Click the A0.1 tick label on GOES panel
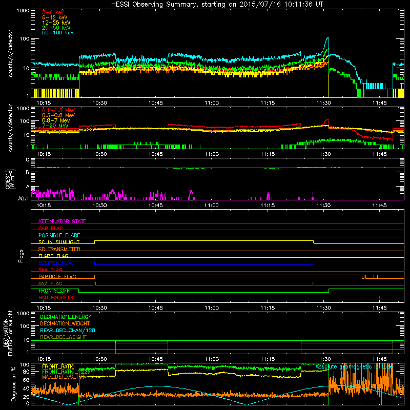Screen dimensions: 410x410 pos(24,199)
